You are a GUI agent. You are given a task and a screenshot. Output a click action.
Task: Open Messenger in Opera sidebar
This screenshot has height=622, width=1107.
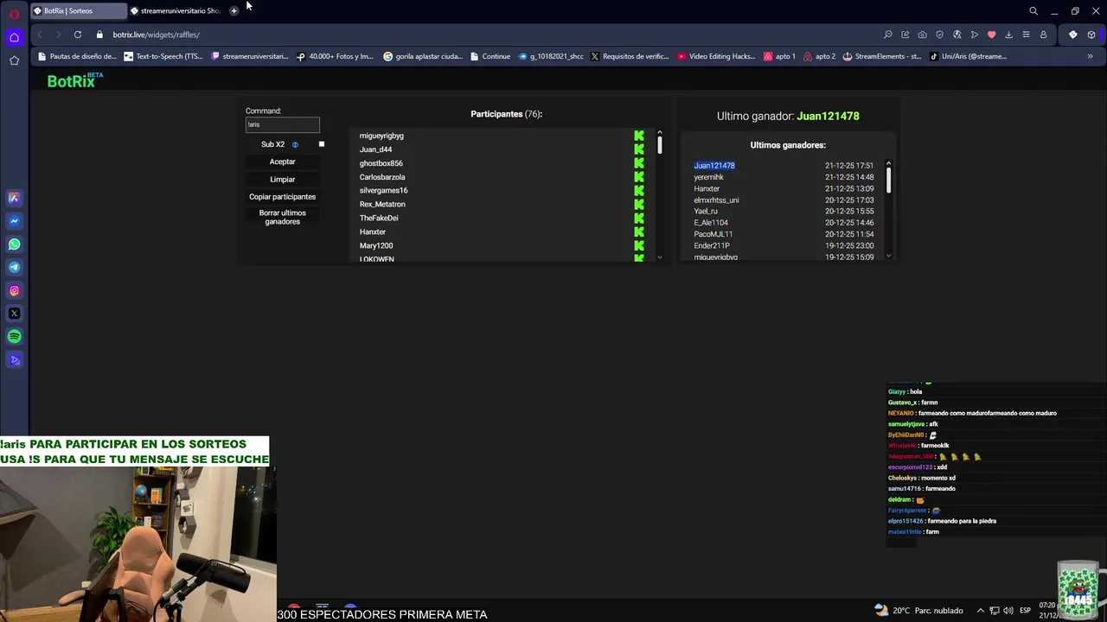14,221
